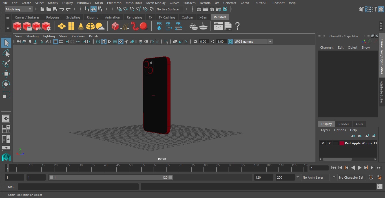Screen dimensions: 385x198
Task: Save scene with floppy disk icon
Action: tap(55, 9)
